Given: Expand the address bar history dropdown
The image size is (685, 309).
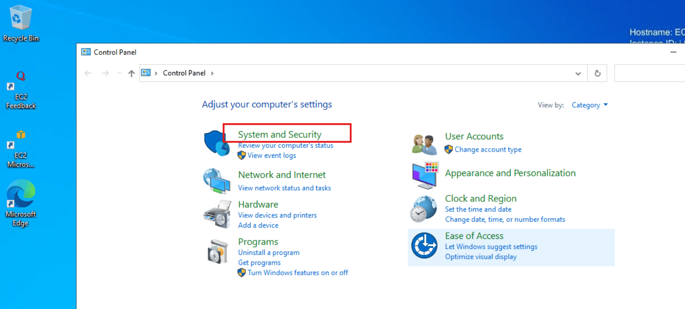Looking at the screenshot, I should click(578, 73).
